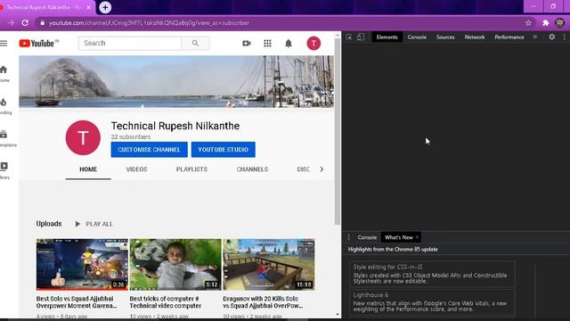Open the create video camera icon
The image size is (570, 321).
coord(247,44)
